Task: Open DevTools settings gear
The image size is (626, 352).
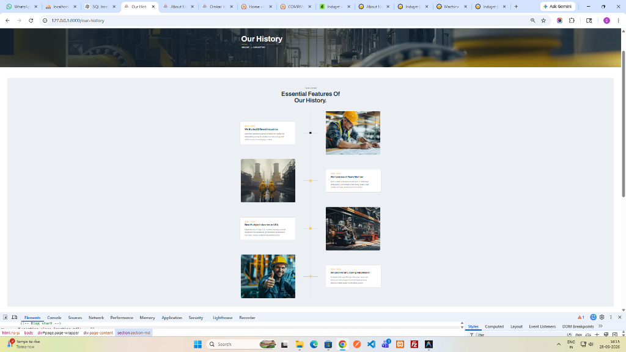Action: (602, 317)
